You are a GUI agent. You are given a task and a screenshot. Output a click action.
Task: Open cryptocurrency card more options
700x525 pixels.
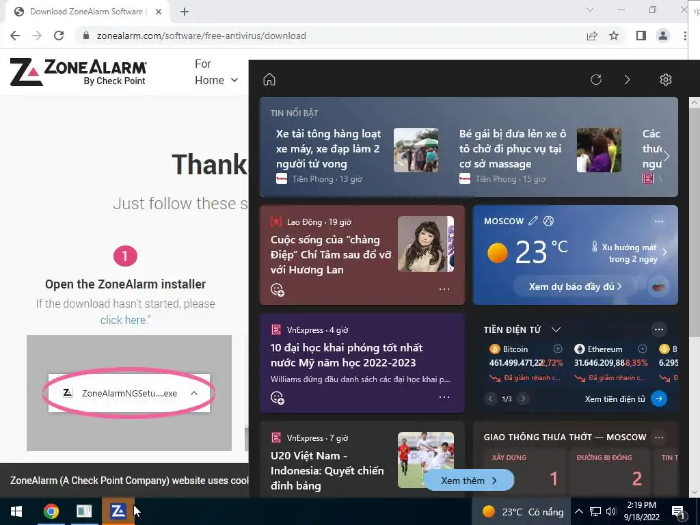659,329
